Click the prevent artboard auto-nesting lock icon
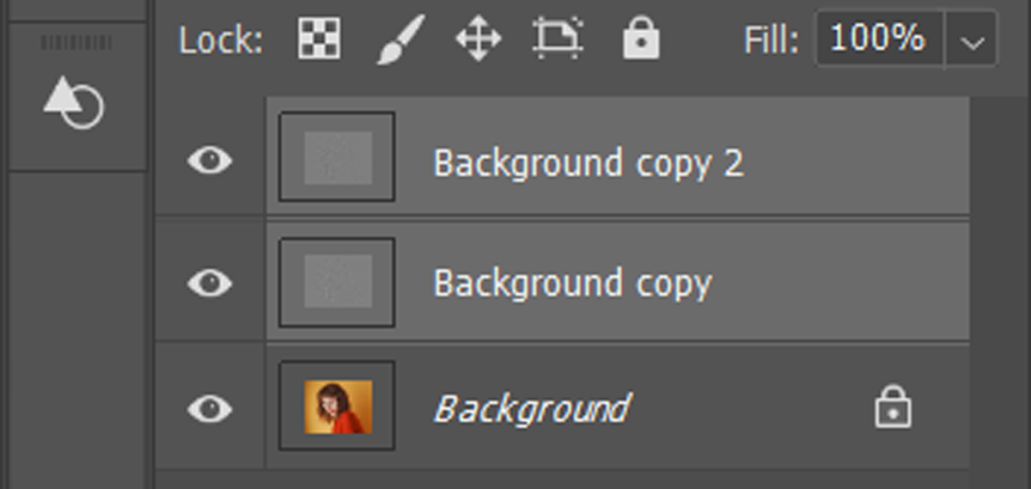The height and width of the screenshot is (489, 1031). (x=558, y=39)
